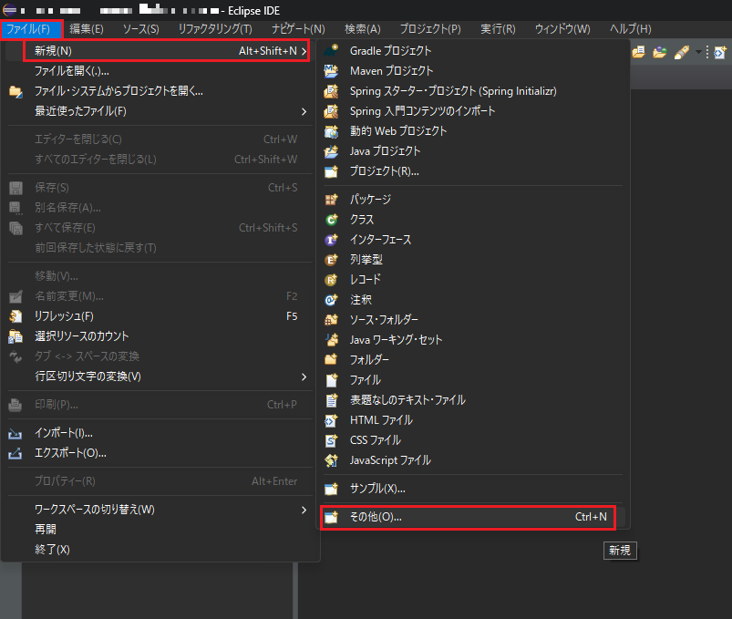The image size is (732, 619).
Task: Click the 表題なしのテキスト・ファイル icon
Action: tap(331, 400)
